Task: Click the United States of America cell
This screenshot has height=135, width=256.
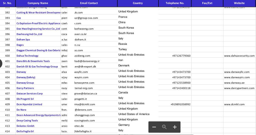Action: pyautogui.click(x=134, y=114)
